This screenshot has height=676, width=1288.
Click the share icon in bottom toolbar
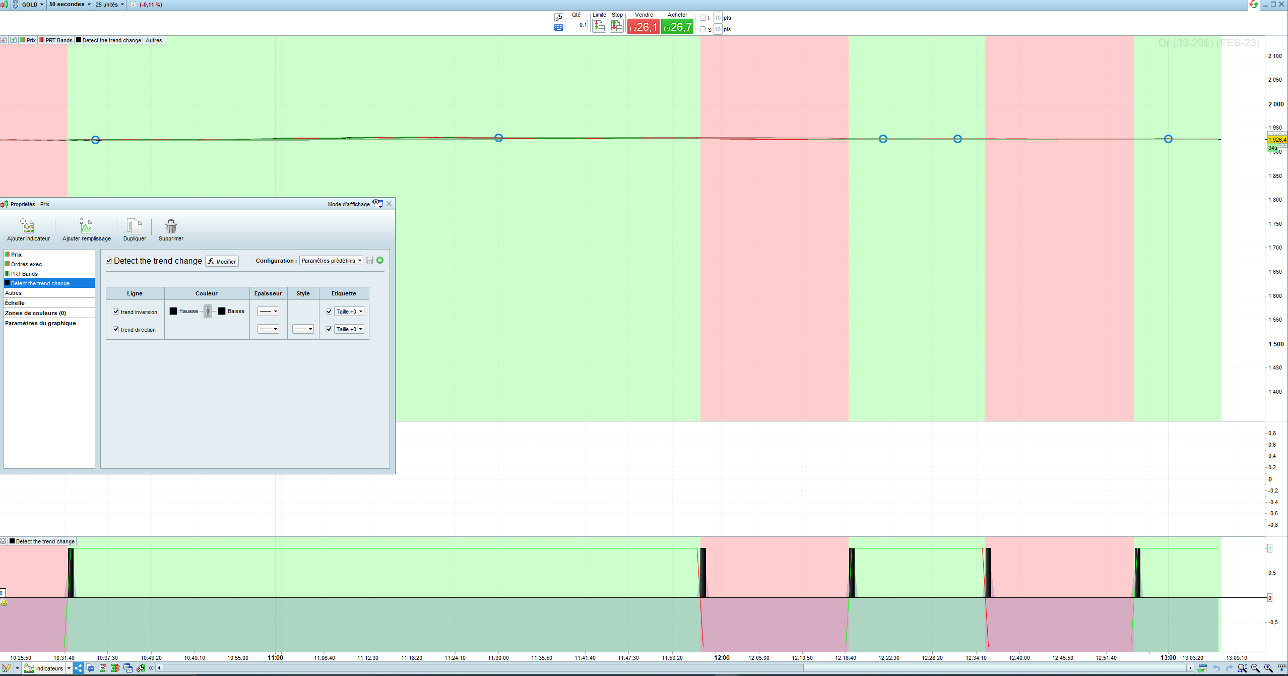point(78,668)
